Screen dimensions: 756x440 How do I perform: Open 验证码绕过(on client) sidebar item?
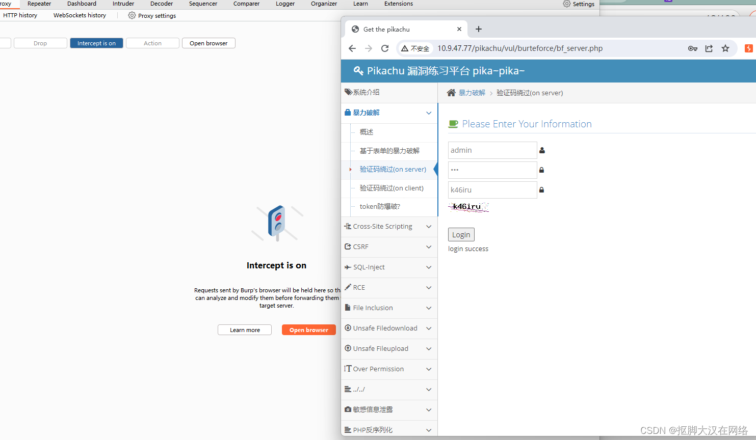coord(392,188)
